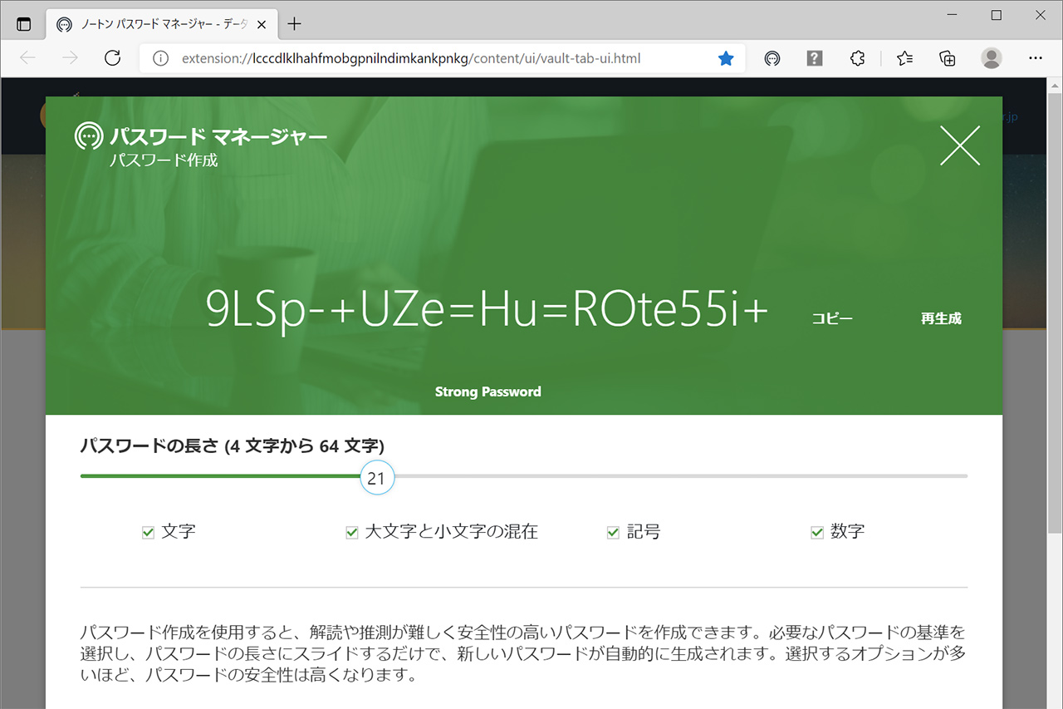
Task: Click the パスワード作成 subtitle text
Action: (x=164, y=160)
